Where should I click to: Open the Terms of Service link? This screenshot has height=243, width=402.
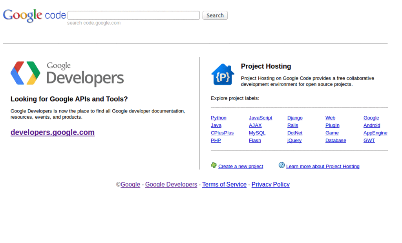pyautogui.click(x=224, y=184)
